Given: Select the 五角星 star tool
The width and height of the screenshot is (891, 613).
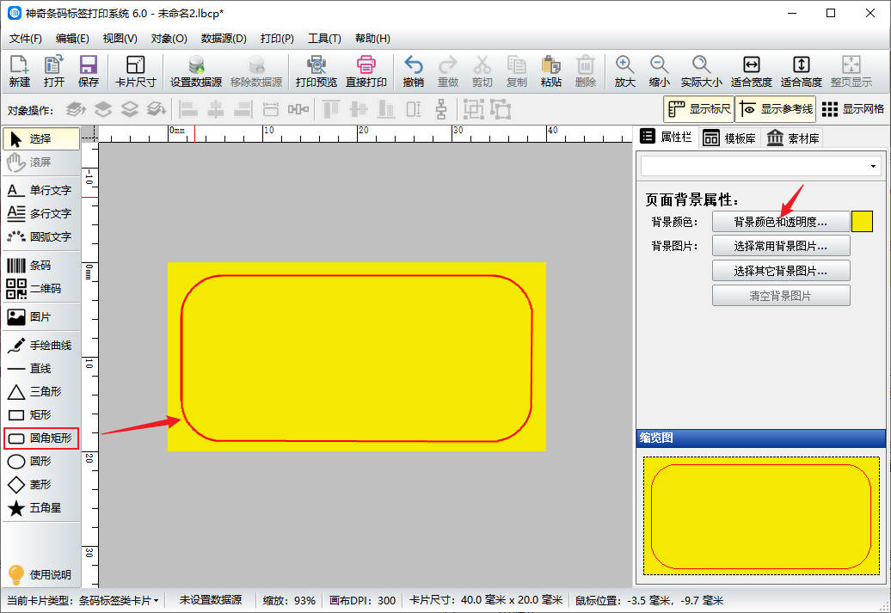Looking at the screenshot, I should coord(40,508).
